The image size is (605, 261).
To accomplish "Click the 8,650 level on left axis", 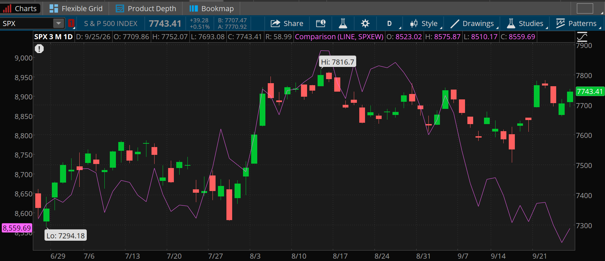I will coord(23,194).
